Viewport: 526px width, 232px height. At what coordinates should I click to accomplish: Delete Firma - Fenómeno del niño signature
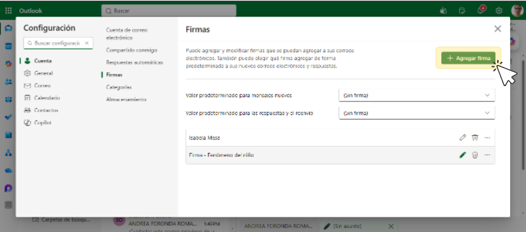[474, 155]
